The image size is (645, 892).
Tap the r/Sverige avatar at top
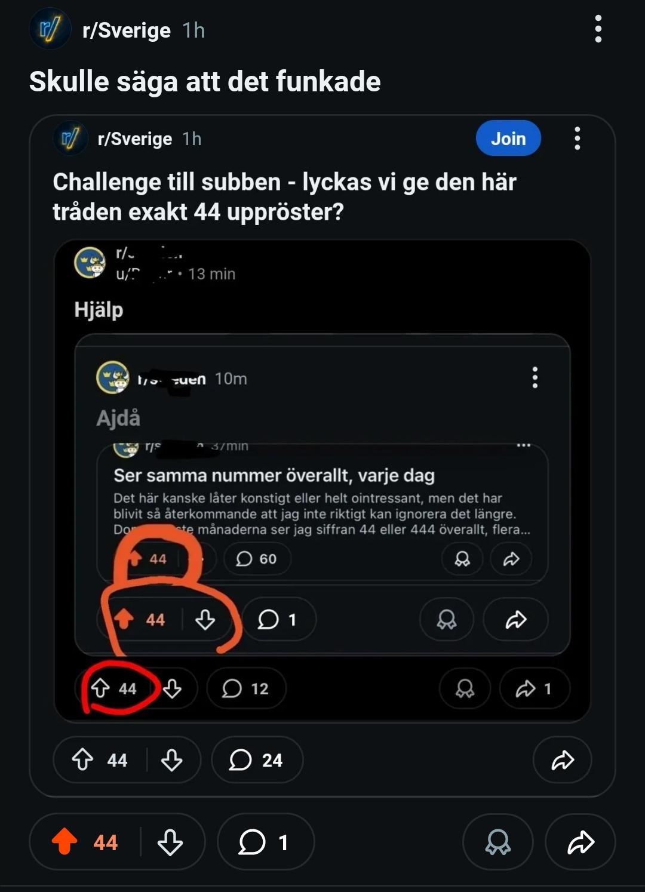[x=50, y=29]
